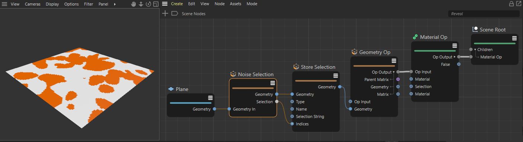Click the Store Selection node icon
523x142 pixels.
tap(296, 67)
